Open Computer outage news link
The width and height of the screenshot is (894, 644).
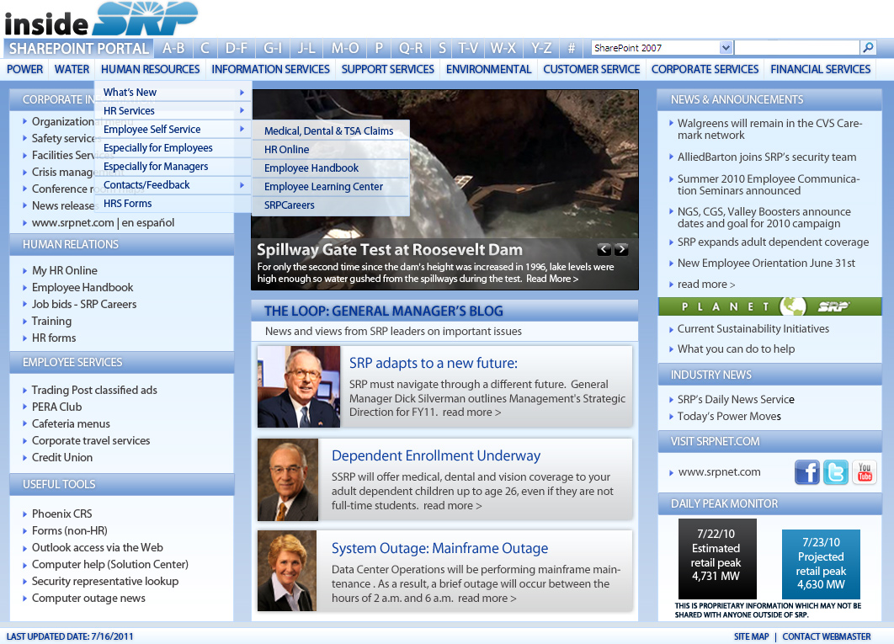(88, 599)
